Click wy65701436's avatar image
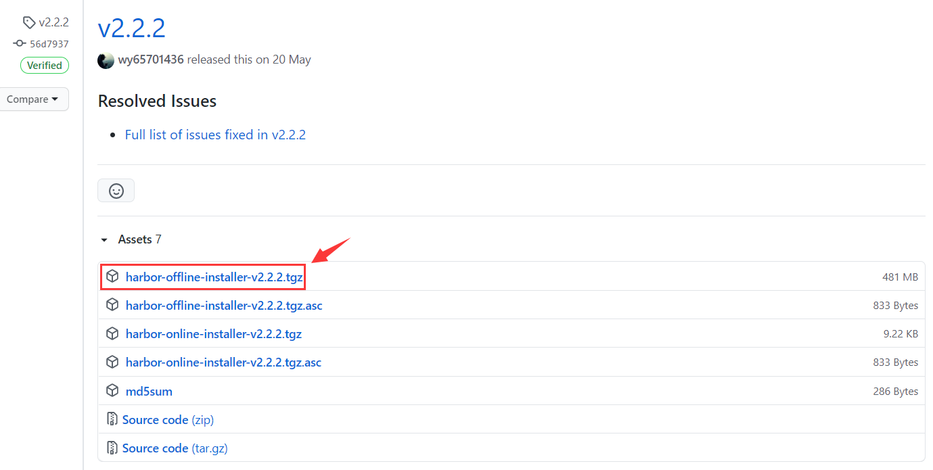This screenshot has width=933, height=470. pyautogui.click(x=106, y=60)
